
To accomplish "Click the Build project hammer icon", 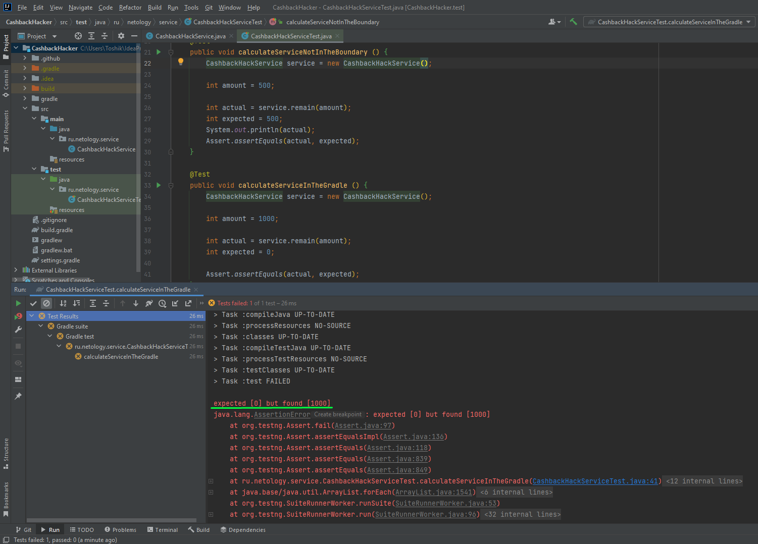I will (x=573, y=22).
